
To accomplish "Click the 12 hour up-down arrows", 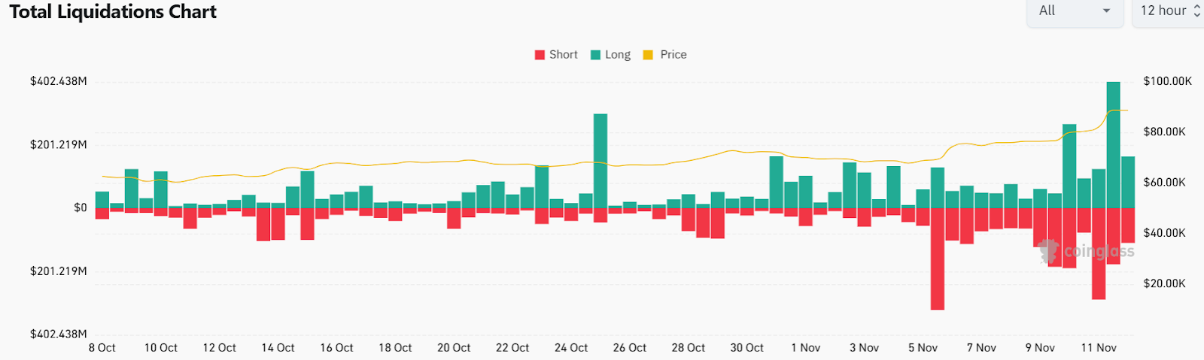I will tap(1196, 11).
